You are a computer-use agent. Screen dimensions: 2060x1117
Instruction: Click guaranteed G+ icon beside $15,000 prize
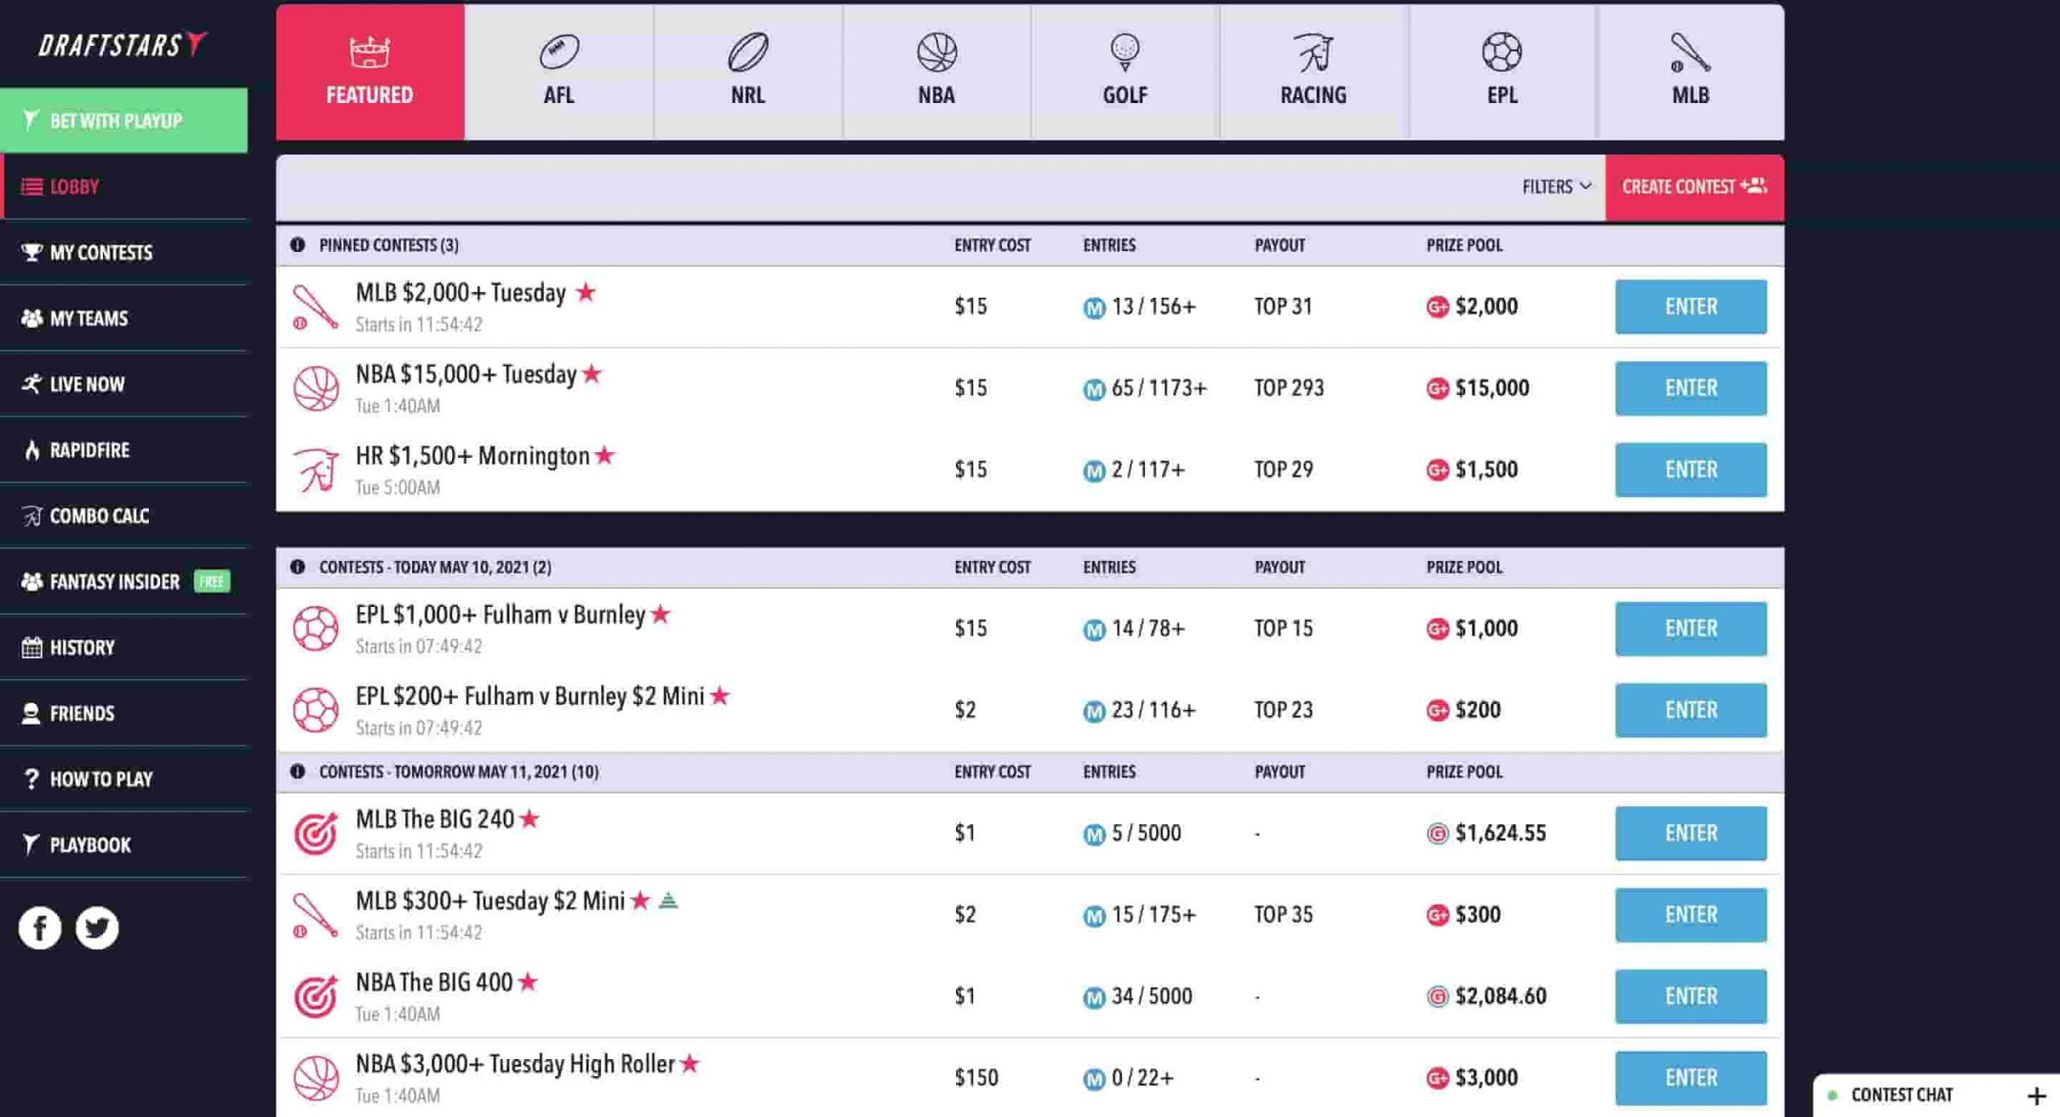(x=1437, y=389)
